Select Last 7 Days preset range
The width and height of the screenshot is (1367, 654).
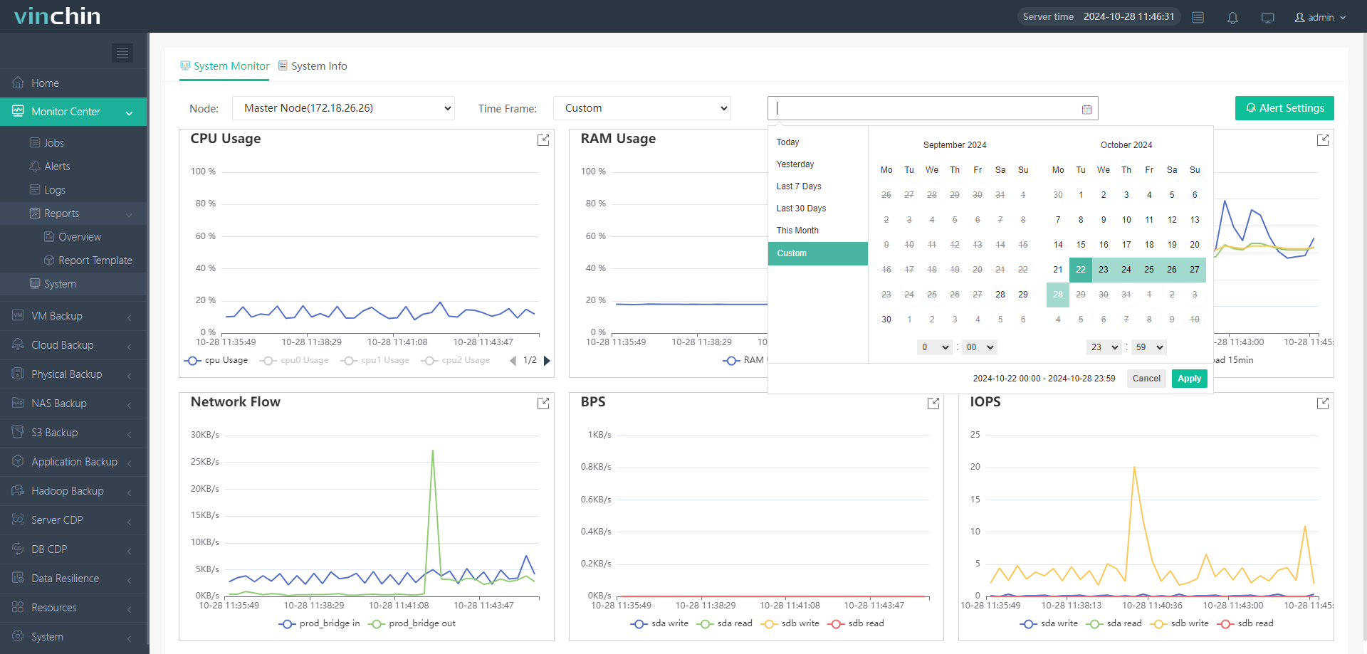tap(799, 186)
